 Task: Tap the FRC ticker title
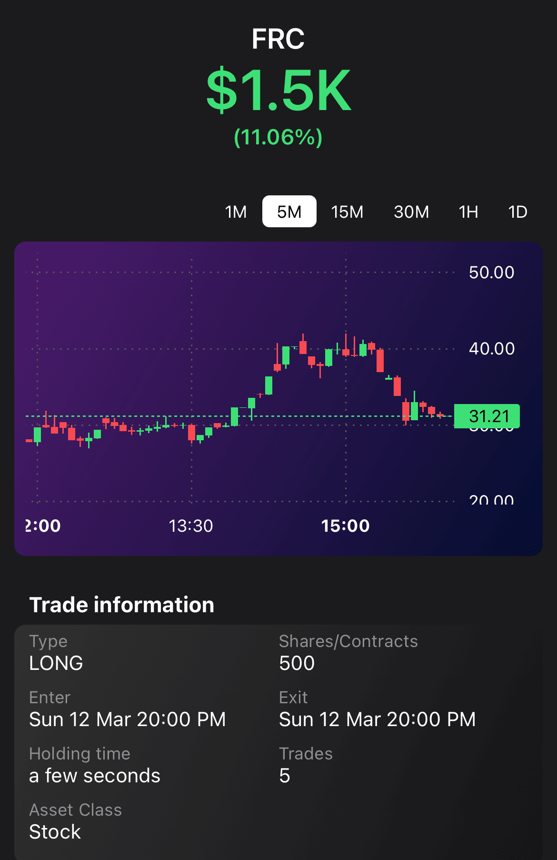click(278, 39)
